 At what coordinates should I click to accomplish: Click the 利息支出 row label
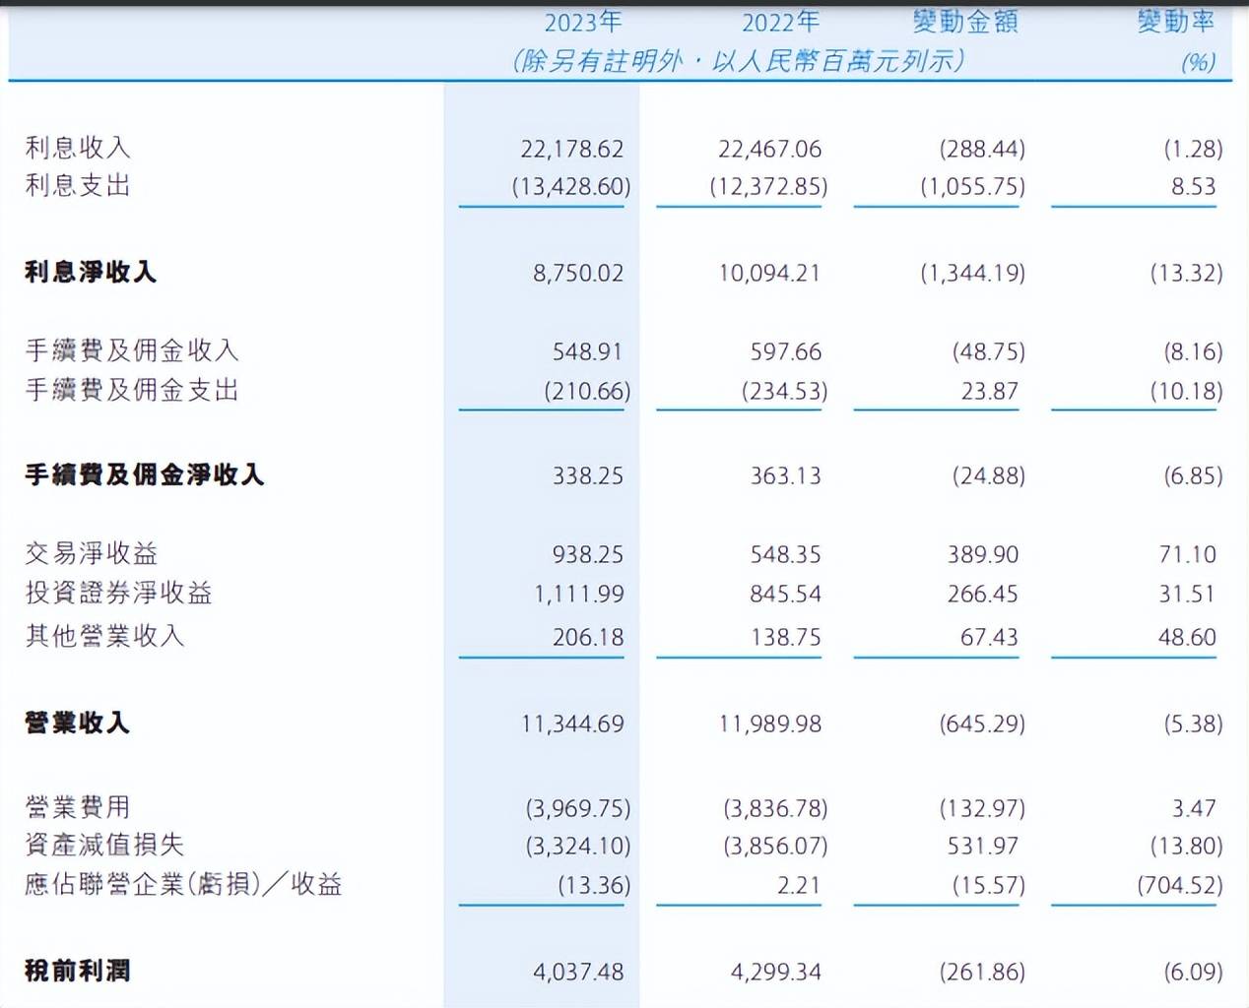[x=78, y=185]
